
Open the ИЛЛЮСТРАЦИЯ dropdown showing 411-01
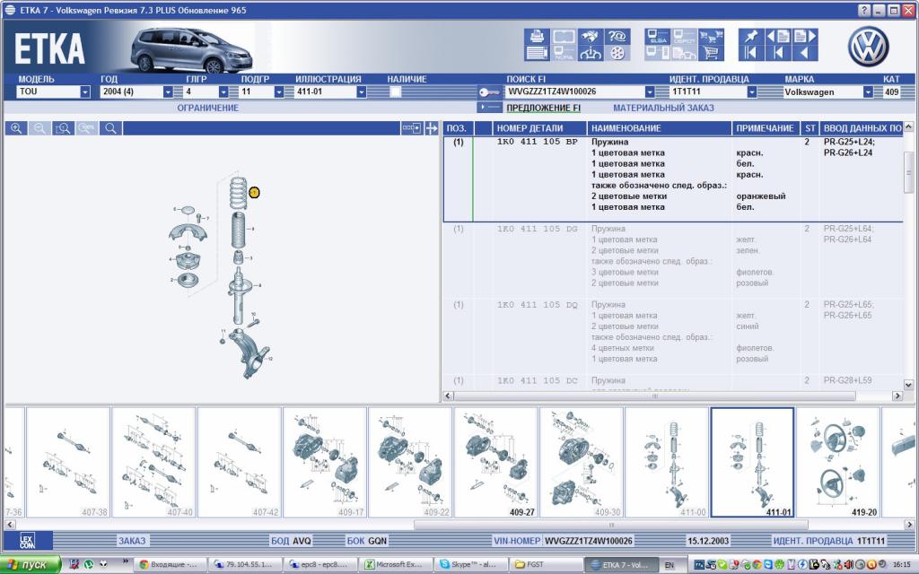362,92
